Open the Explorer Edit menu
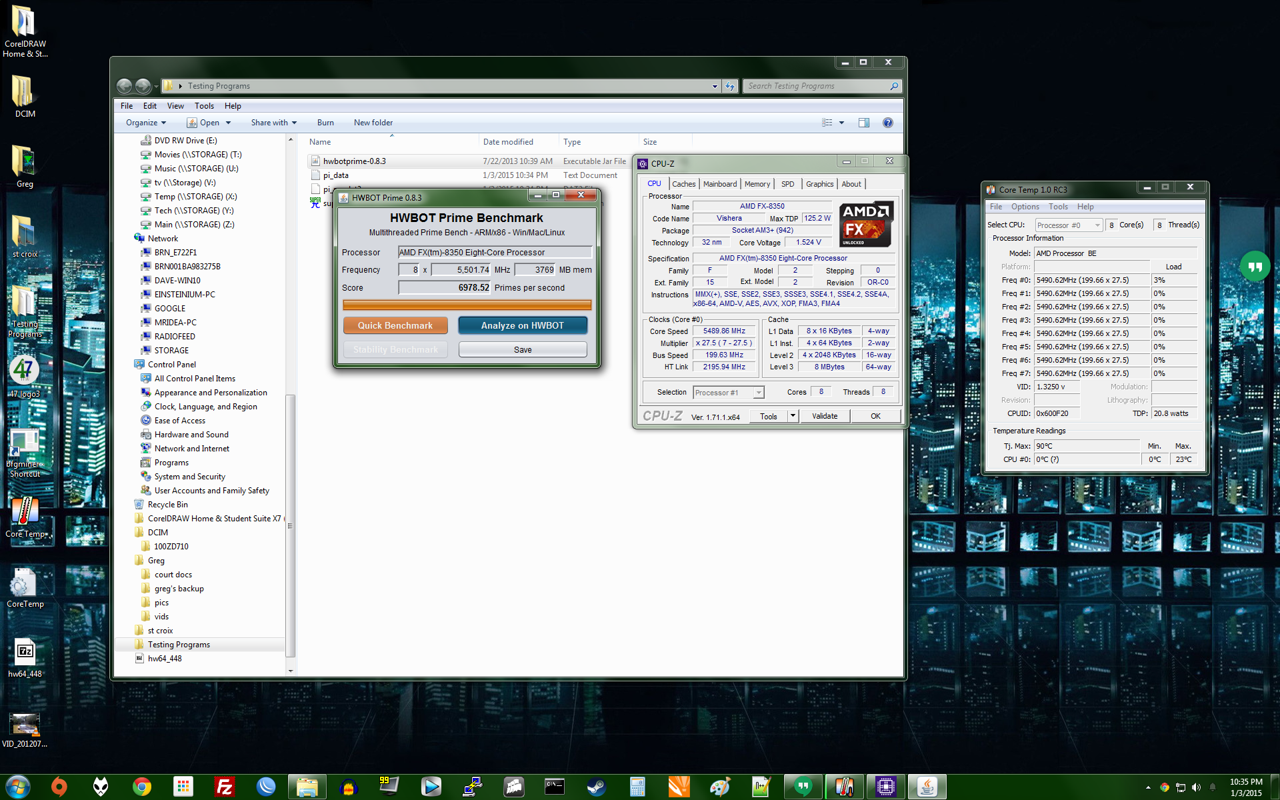Screen dimensions: 1280x800 coord(150,106)
